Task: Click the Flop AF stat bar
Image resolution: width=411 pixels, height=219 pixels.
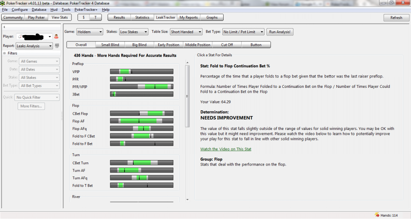Action: [x=142, y=121]
